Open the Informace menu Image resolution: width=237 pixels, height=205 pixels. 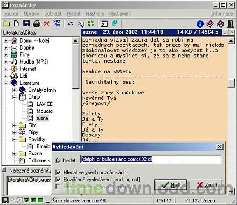(222, 13)
